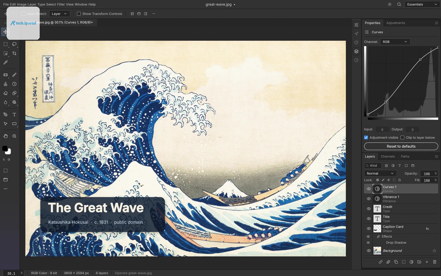Select the Caption Card layer

[x=401, y=229]
